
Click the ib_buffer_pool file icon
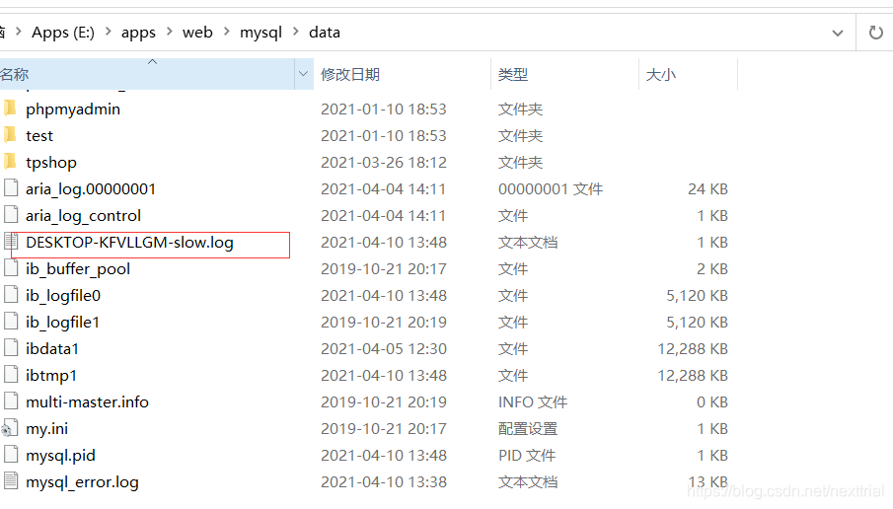11,268
